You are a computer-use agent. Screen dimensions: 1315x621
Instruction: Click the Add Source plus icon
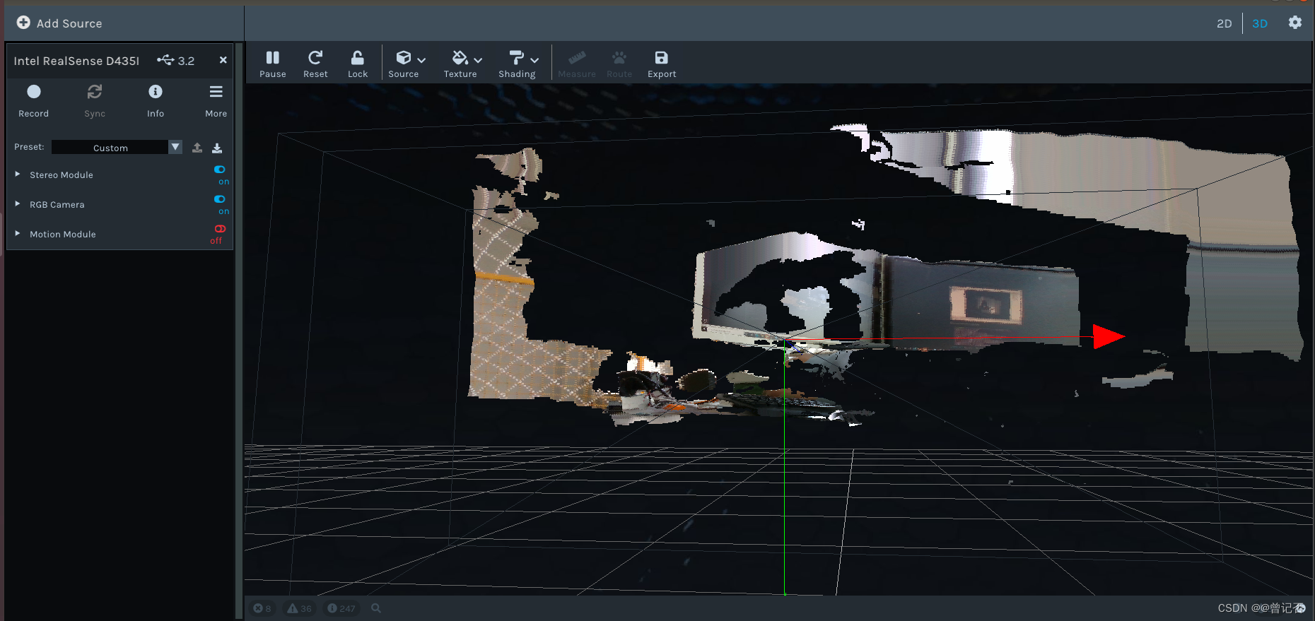click(x=23, y=23)
